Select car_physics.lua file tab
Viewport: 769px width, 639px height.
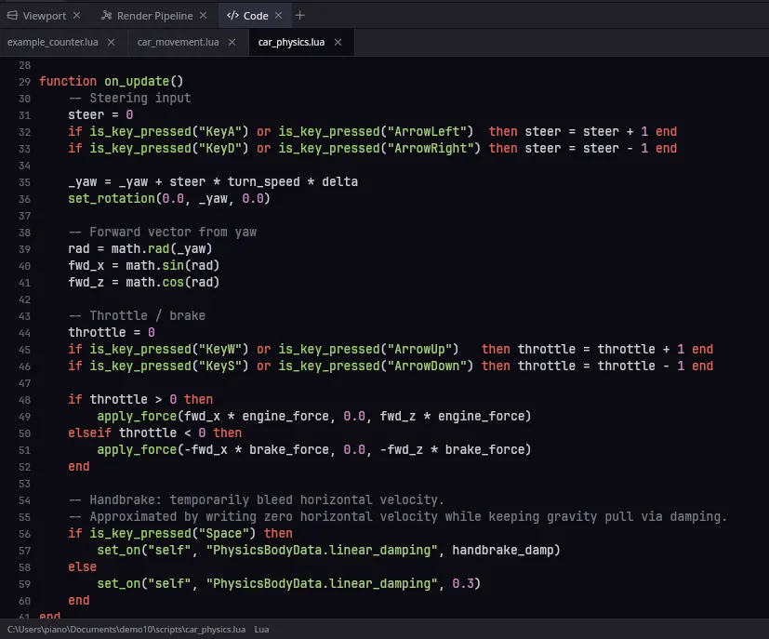coord(291,42)
